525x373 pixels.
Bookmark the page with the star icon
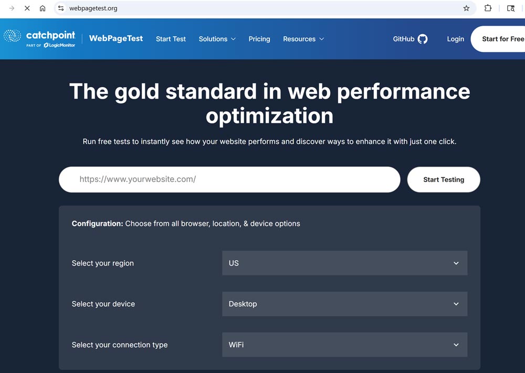point(466,8)
